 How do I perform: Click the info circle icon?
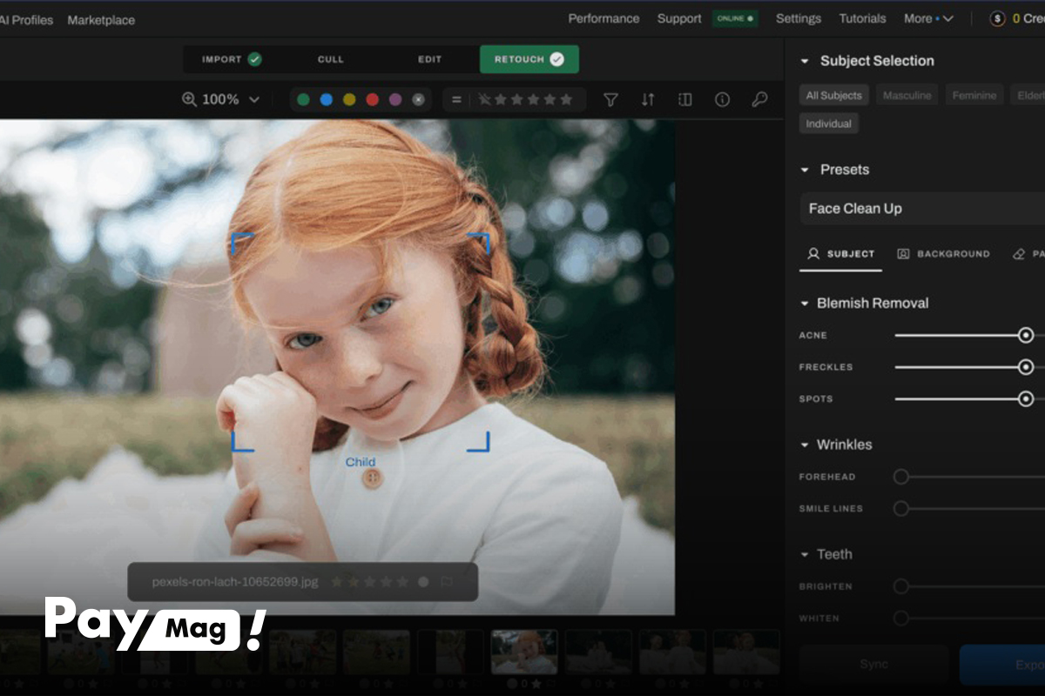[722, 100]
